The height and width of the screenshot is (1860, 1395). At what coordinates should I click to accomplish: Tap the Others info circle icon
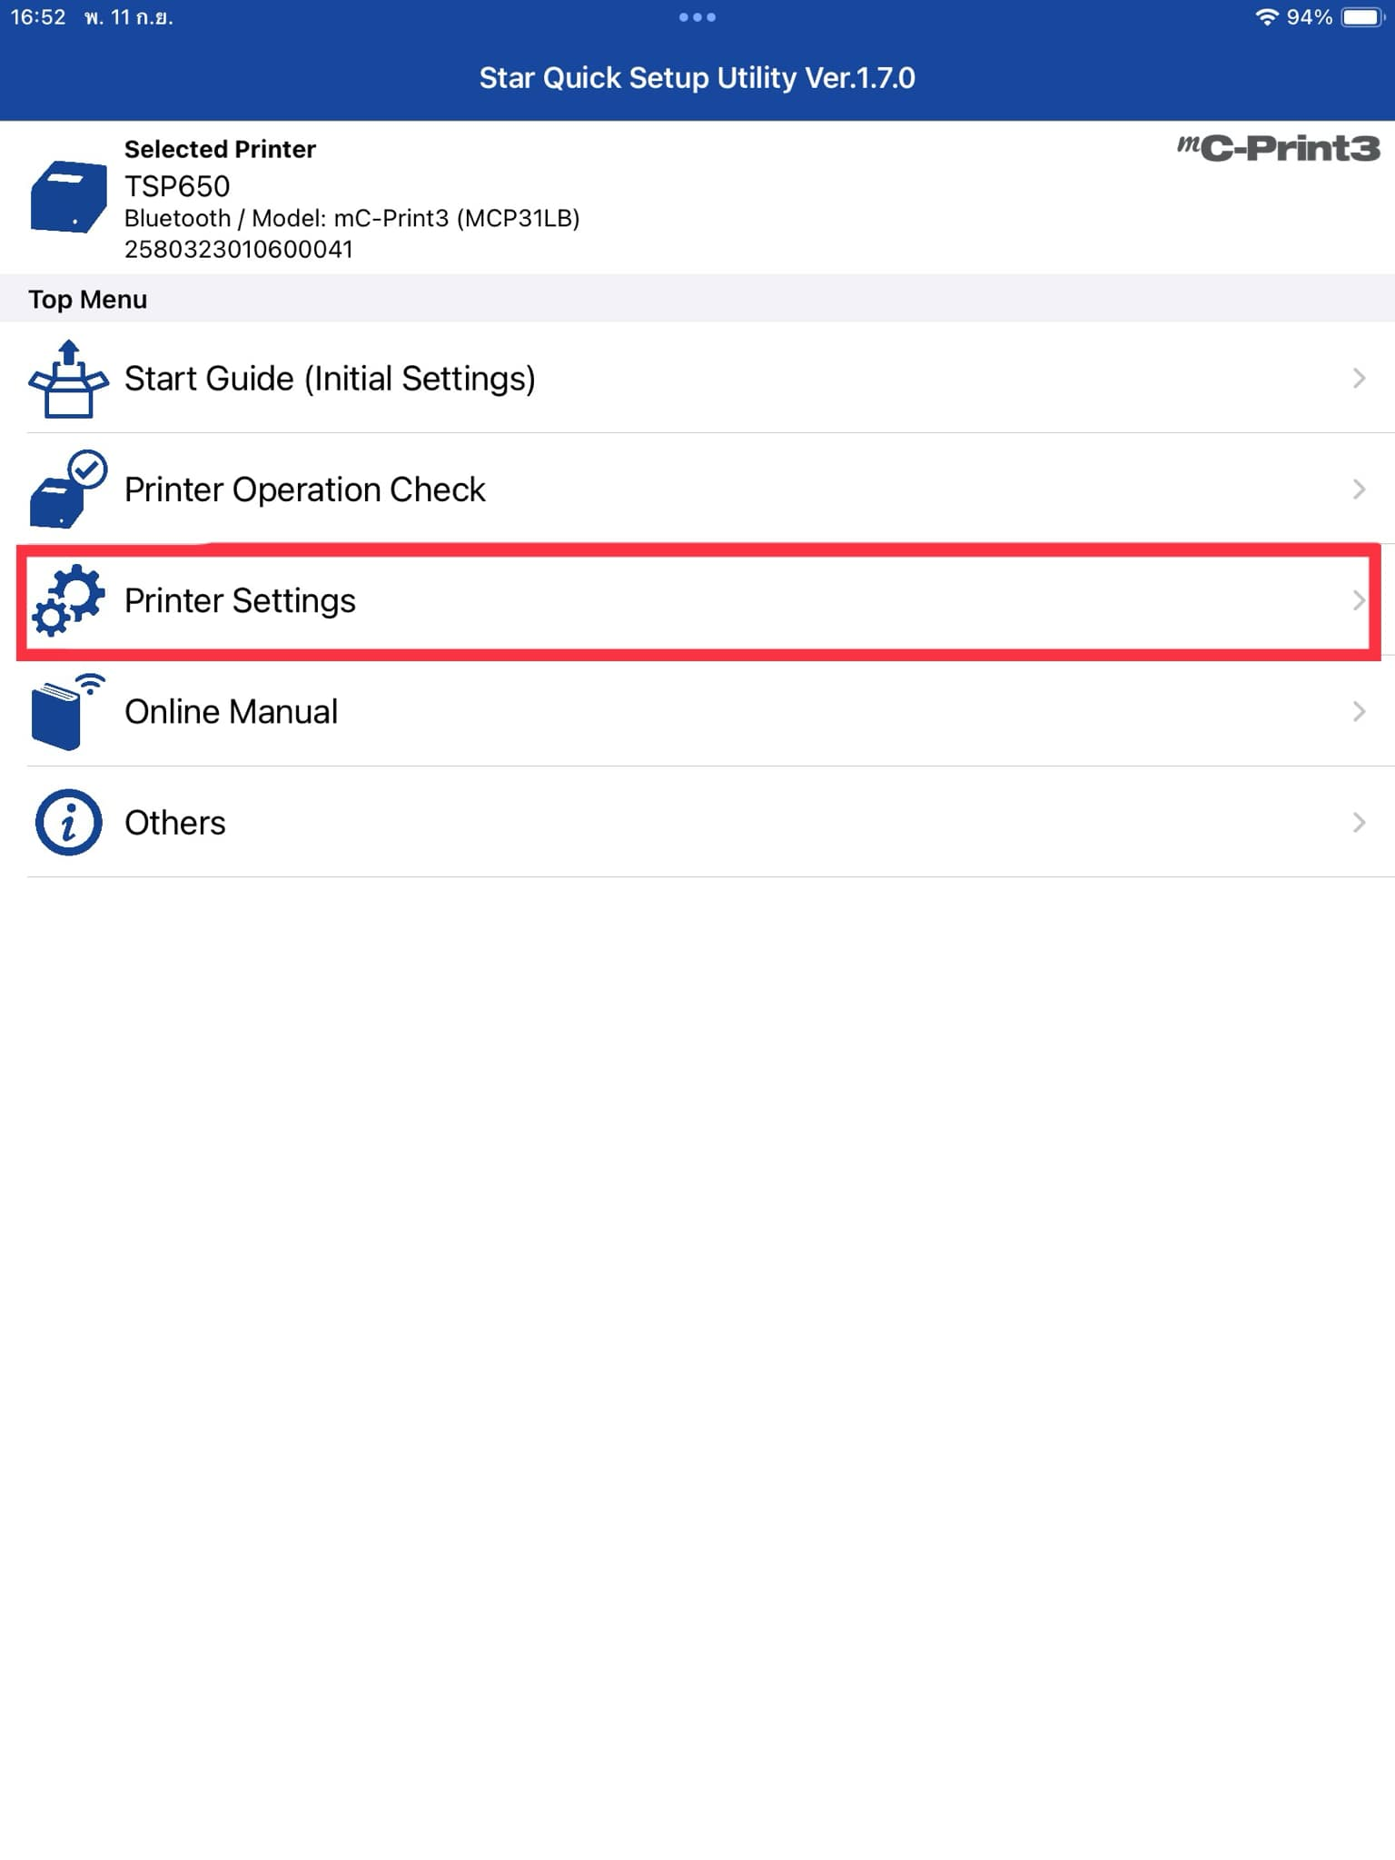pyautogui.click(x=68, y=822)
